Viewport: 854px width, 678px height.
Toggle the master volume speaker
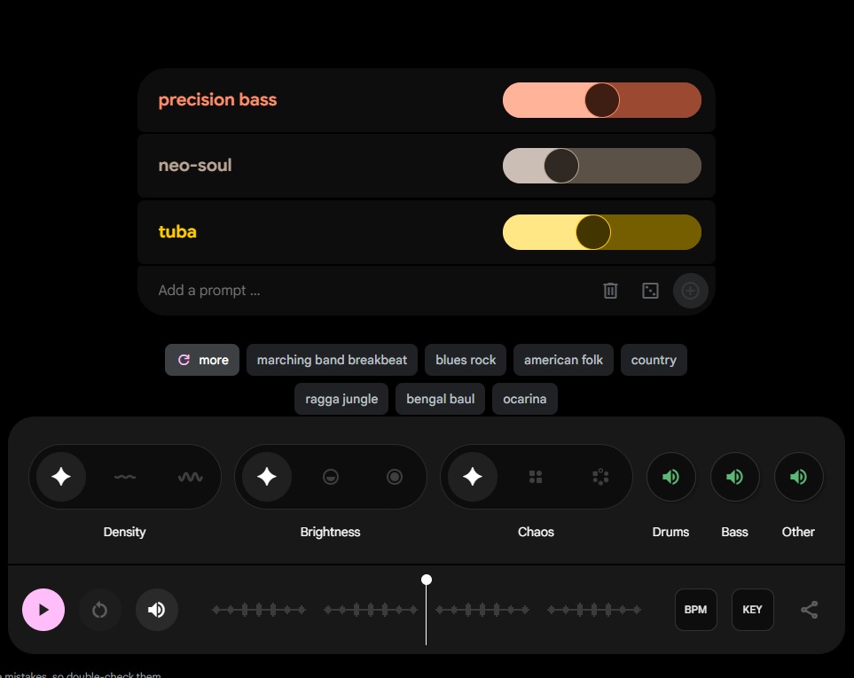point(157,610)
